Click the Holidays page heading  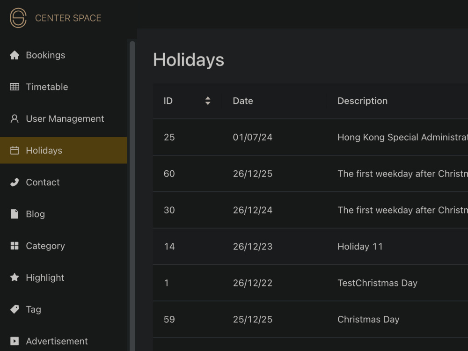pos(188,60)
